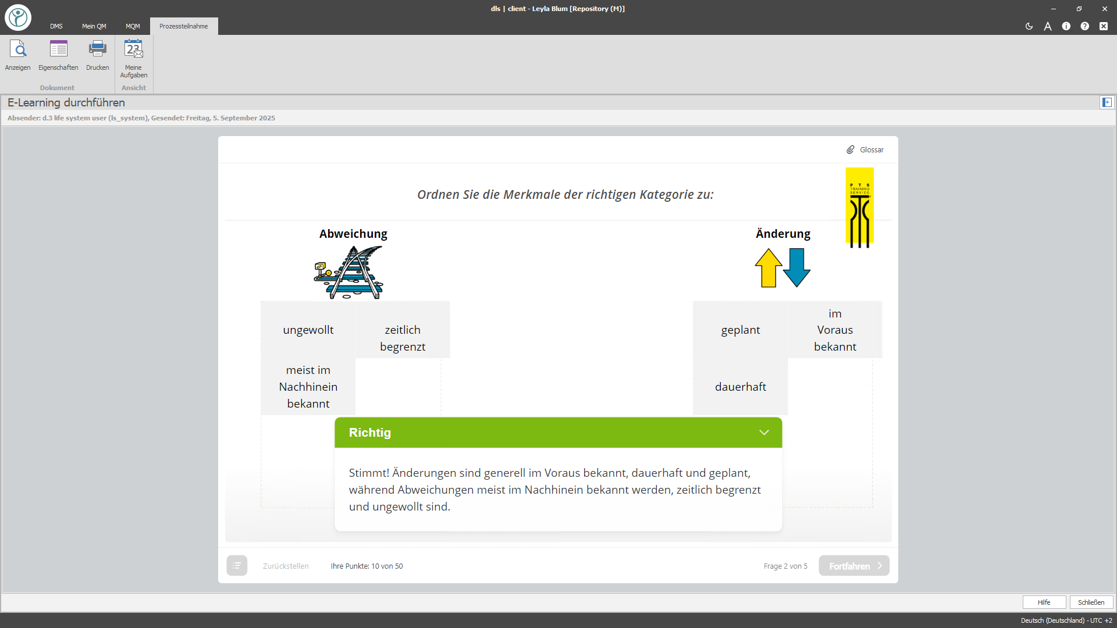The image size is (1117, 628).
Task: Switch to the Mein QM tab
Action: click(x=94, y=26)
